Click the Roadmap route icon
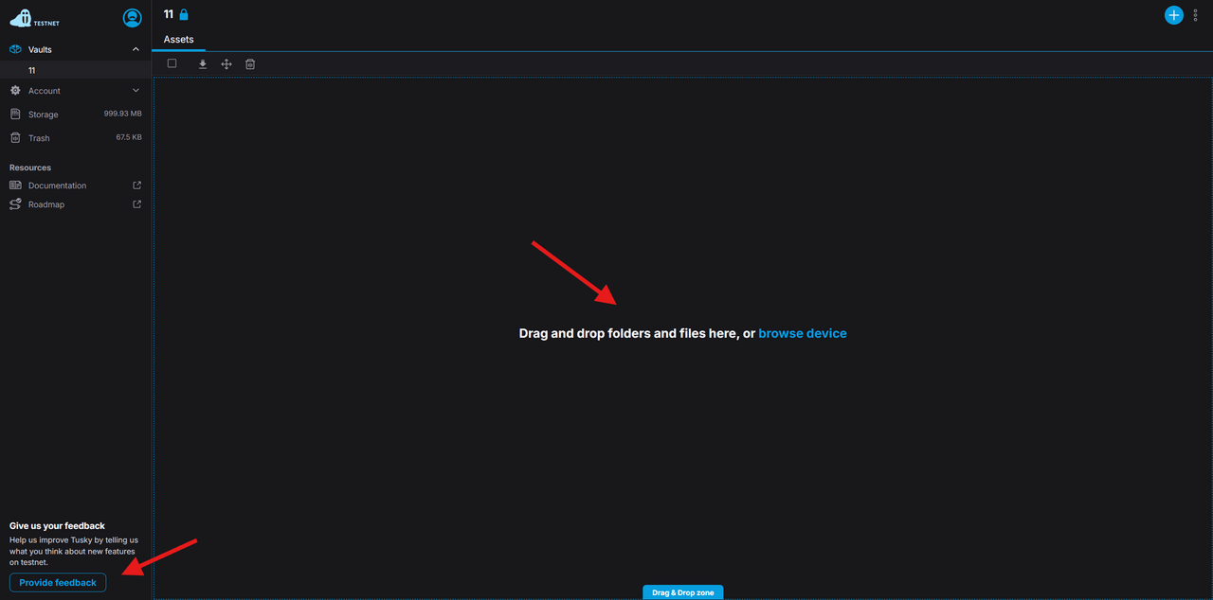 pyautogui.click(x=15, y=204)
